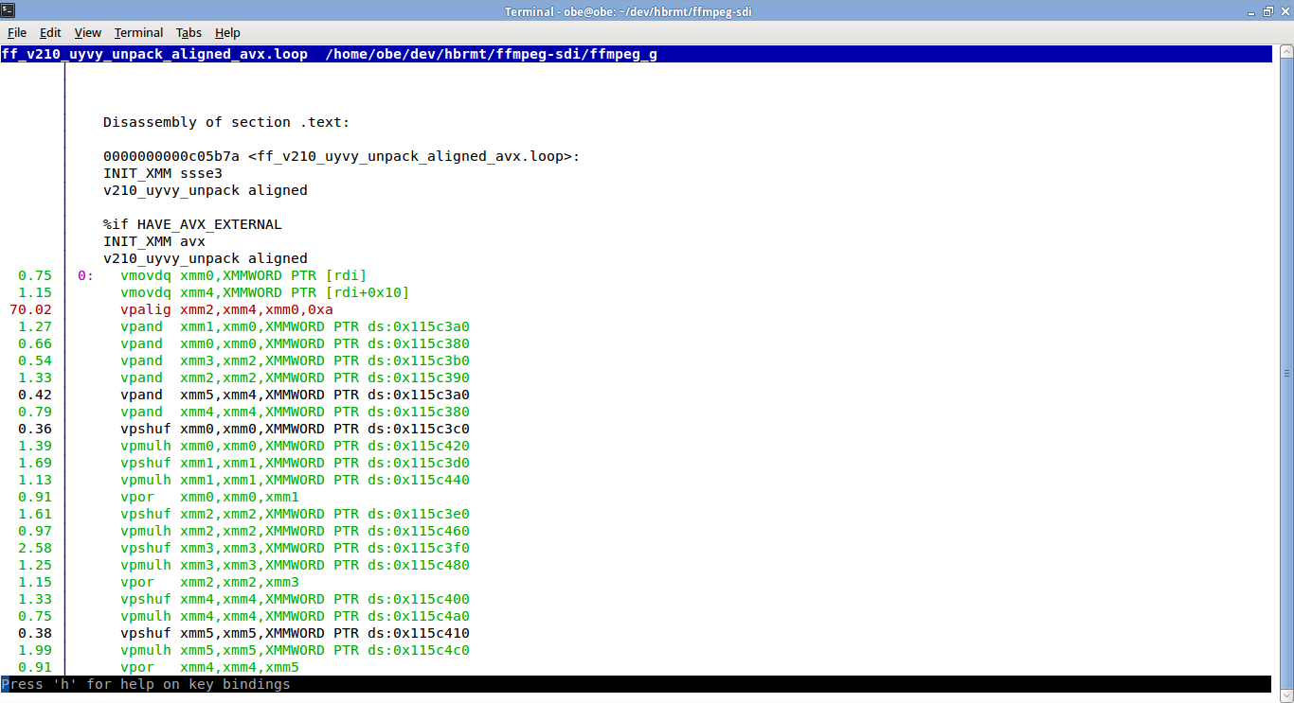Open the Tabs menu

(x=189, y=32)
